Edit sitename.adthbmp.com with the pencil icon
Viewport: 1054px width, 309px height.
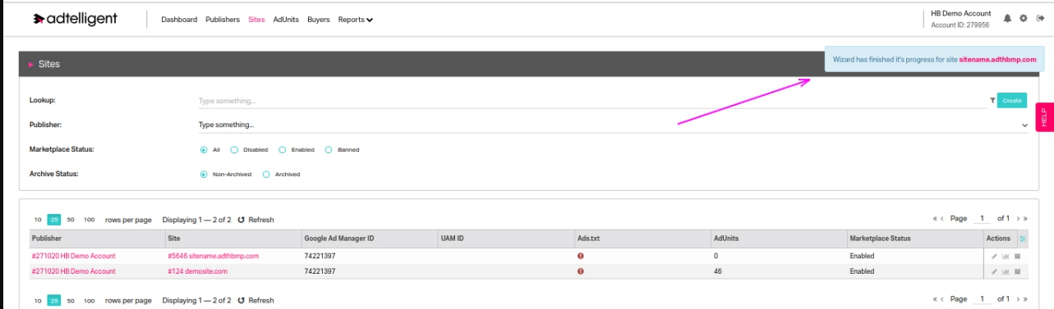994,257
